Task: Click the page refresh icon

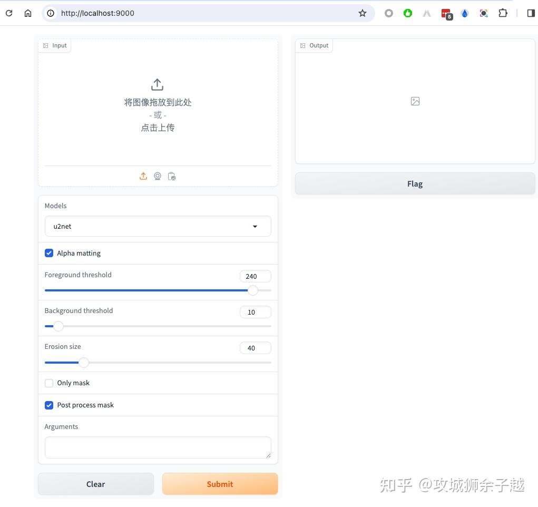Action: [8, 13]
